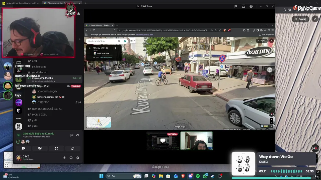This screenshot has height=180, width=321.
Task: Click 'Daha fazla tarih gör' link
Action: click(106, 57)
